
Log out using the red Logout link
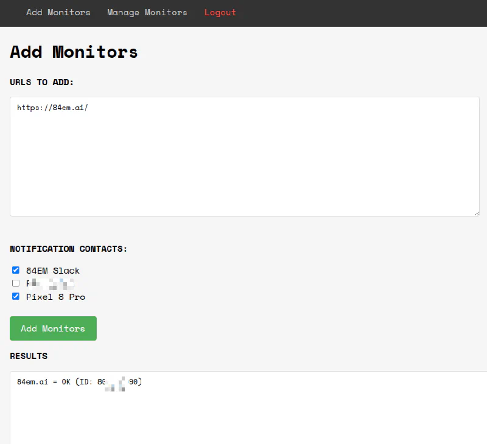pyautogui.click(x=220, y=12)
